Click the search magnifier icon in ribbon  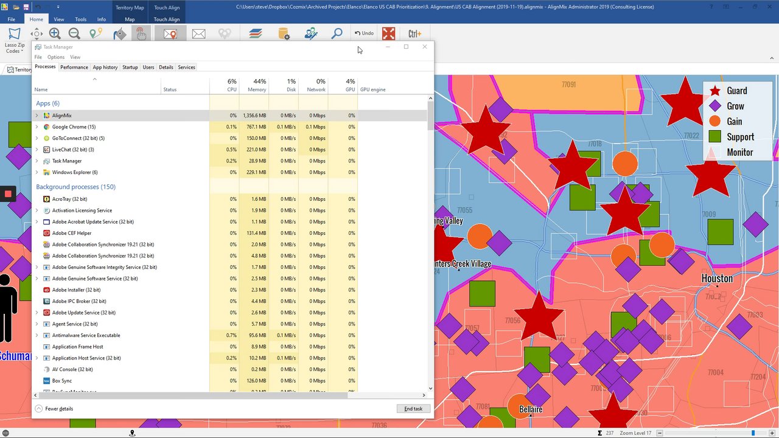pyautogui.click(x=337, y=34)
